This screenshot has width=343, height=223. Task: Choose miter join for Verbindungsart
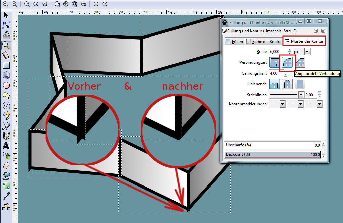point(275,62)
